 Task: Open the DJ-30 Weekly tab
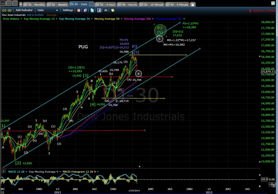[57, 5]
